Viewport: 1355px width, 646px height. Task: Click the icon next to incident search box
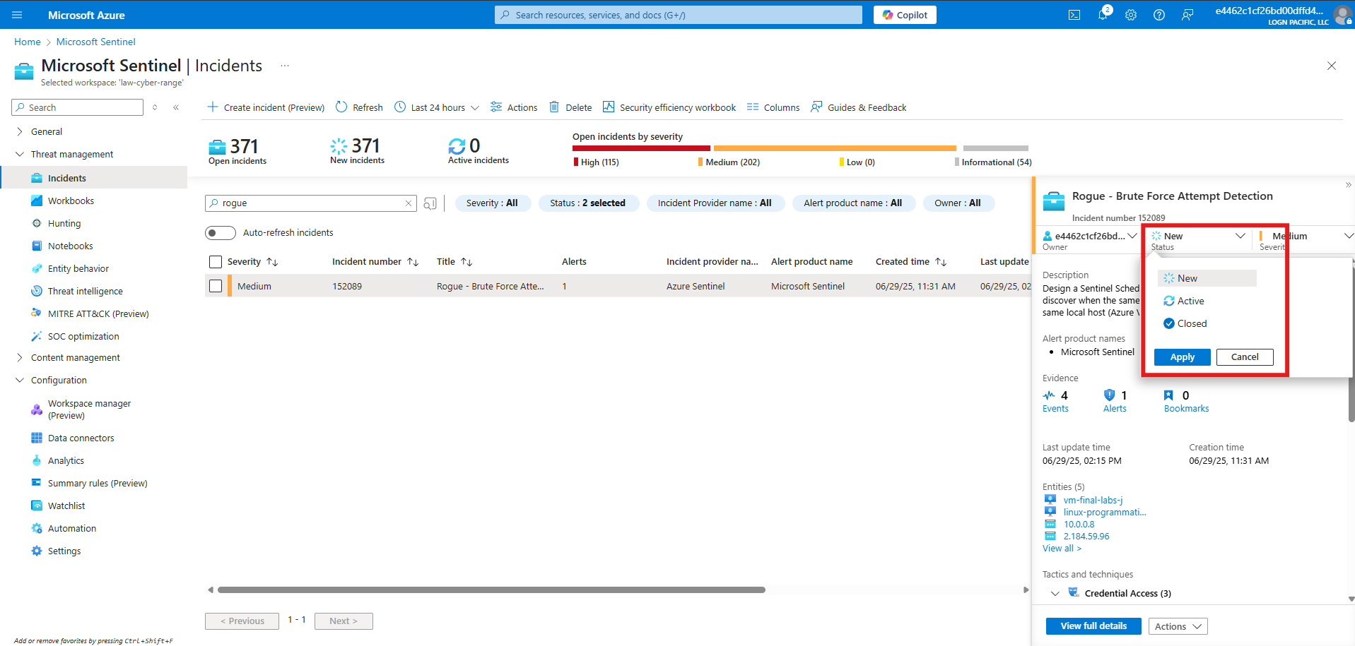point(430,203)
